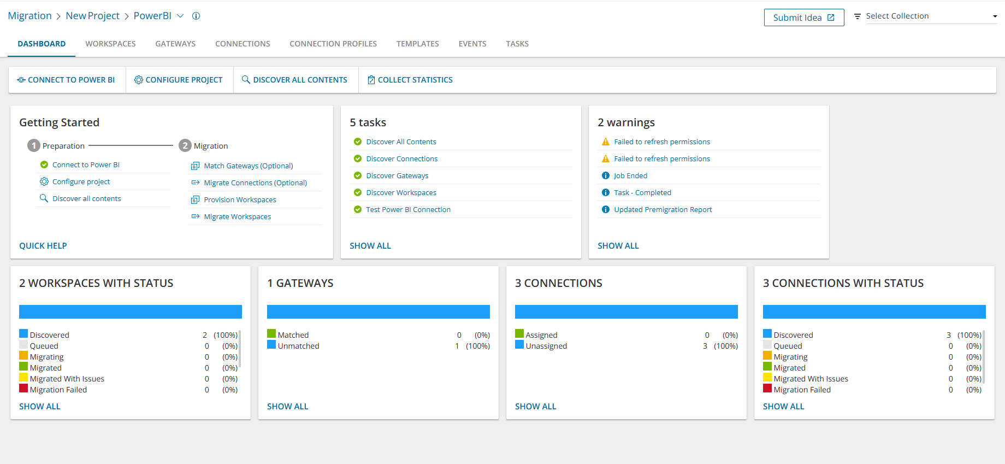This screenshot has height=464, width=1005.
Task: Select the Dashboard tab
Action: [x=42, y=44]
